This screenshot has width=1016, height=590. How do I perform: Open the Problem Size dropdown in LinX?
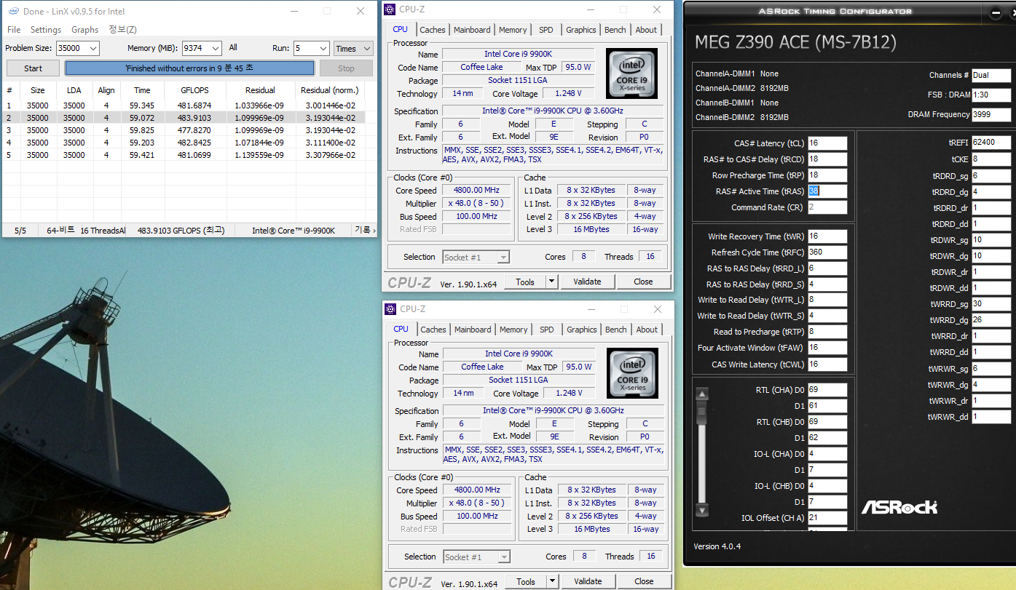(x=92, y=48)
